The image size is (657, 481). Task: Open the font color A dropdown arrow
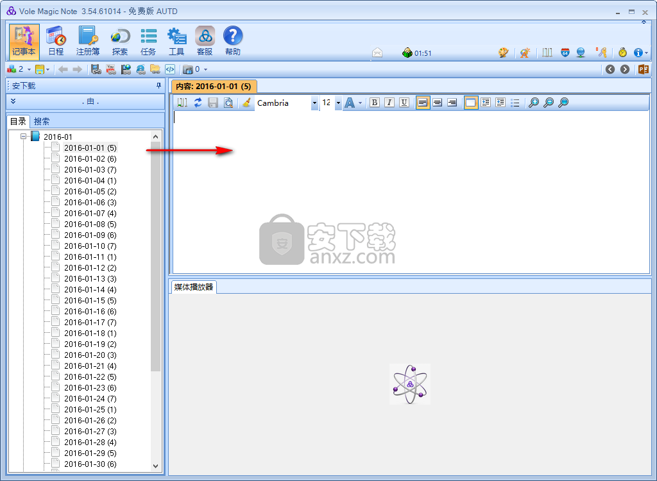pyautogui.click(x=360, y=103)
